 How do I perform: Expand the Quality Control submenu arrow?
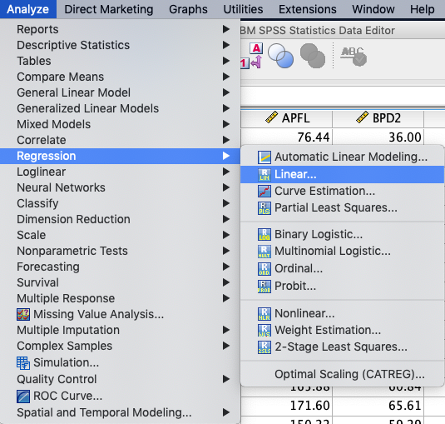(x=226, y=379)
